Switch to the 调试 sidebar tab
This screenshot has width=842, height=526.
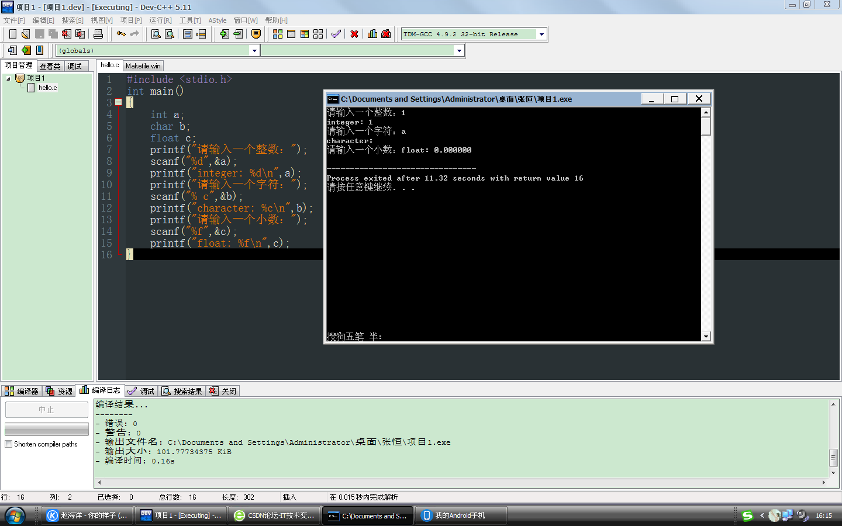point(75,66)
